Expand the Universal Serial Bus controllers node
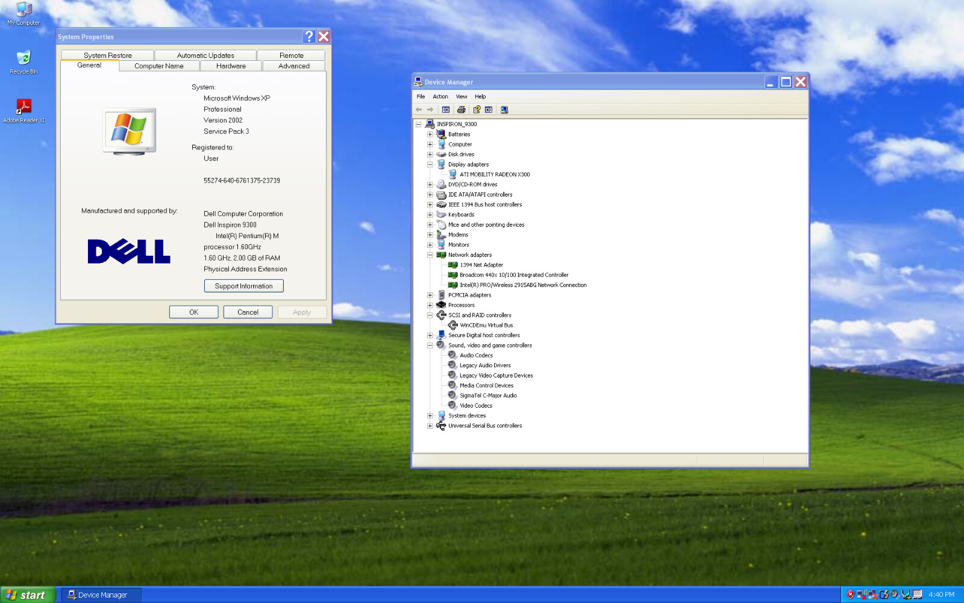 coord(430,426)
